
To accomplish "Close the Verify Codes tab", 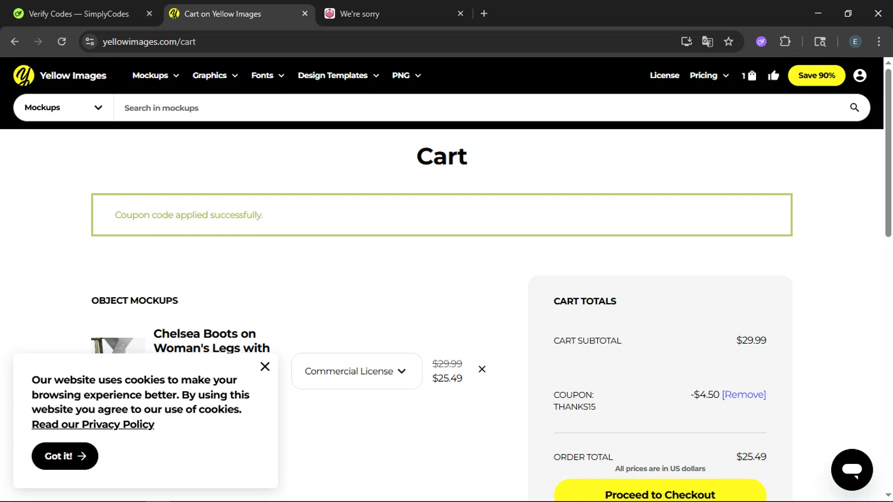I will click(149, 14).
